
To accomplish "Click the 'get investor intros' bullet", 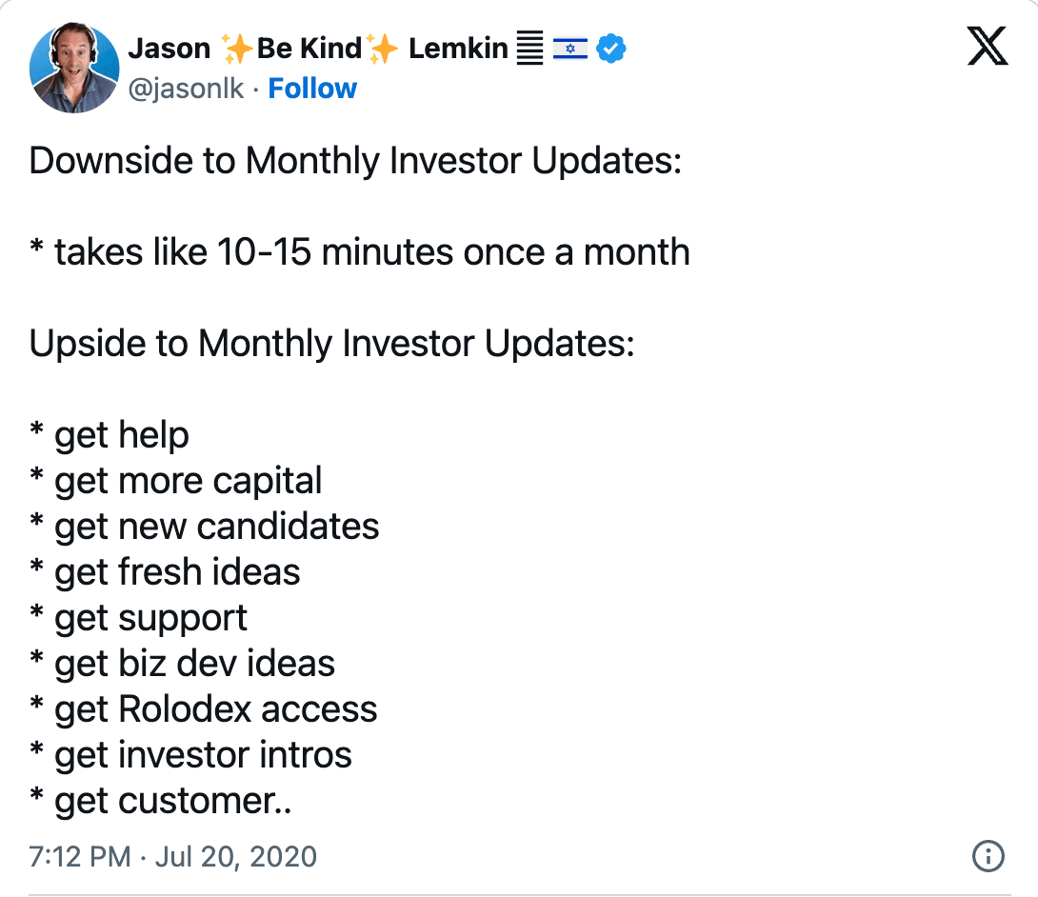I will pyautogui.click(x=190, y=755).
